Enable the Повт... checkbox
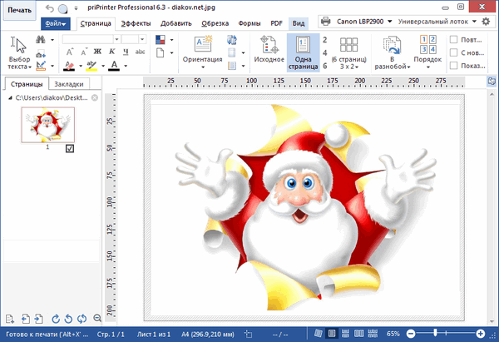The height and width of the screenshot is (342, 499). tap(454, 39)
